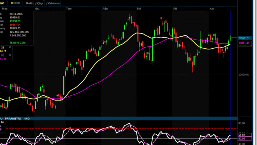The image size is (257, 145).
Task: Remove the 21-period moving average
Action: pos(10,47)
